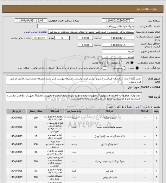The width and height of the screenshot is (166, 183).
Task: Click the price validity date 1404/05/15
Action: 118,45
